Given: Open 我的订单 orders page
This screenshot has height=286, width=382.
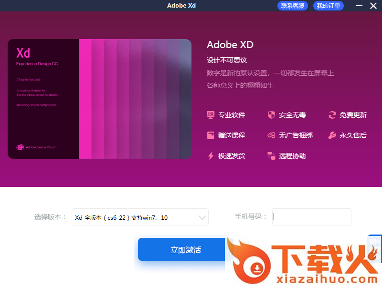Looking at the screenshot, I should (329, 6).
